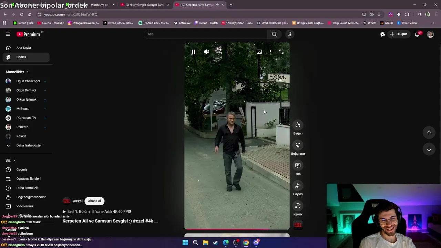Screen dimensions: 441x248
Task: Switch to Hisler Gerçek browser tab
Action: pyautogui.click(x=145, y=5)
